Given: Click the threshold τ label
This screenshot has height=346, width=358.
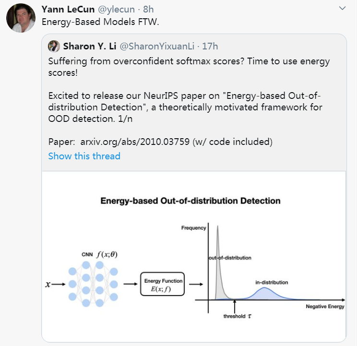Looking at the screenshot, I should pos(235,316).
